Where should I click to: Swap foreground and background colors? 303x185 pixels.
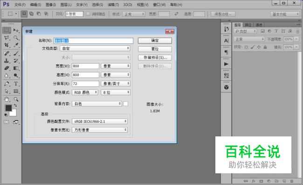(x=15, y=106)
